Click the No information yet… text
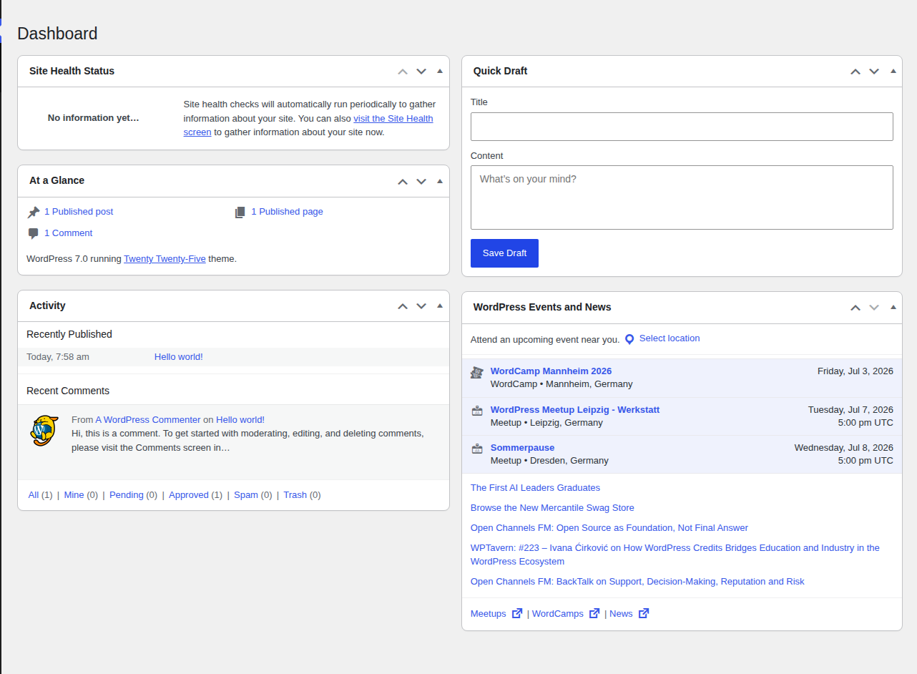This screenshot has height=674, width=917. click(x=94, y=118)
